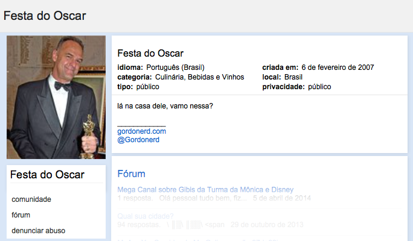Click the '6 de fevereiro de 2007' creation date
Screen dimensions: 413x241
338,67
